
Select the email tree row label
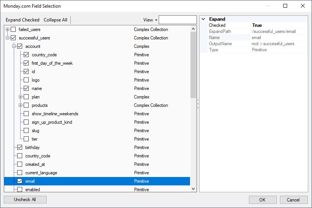(30, 181)
